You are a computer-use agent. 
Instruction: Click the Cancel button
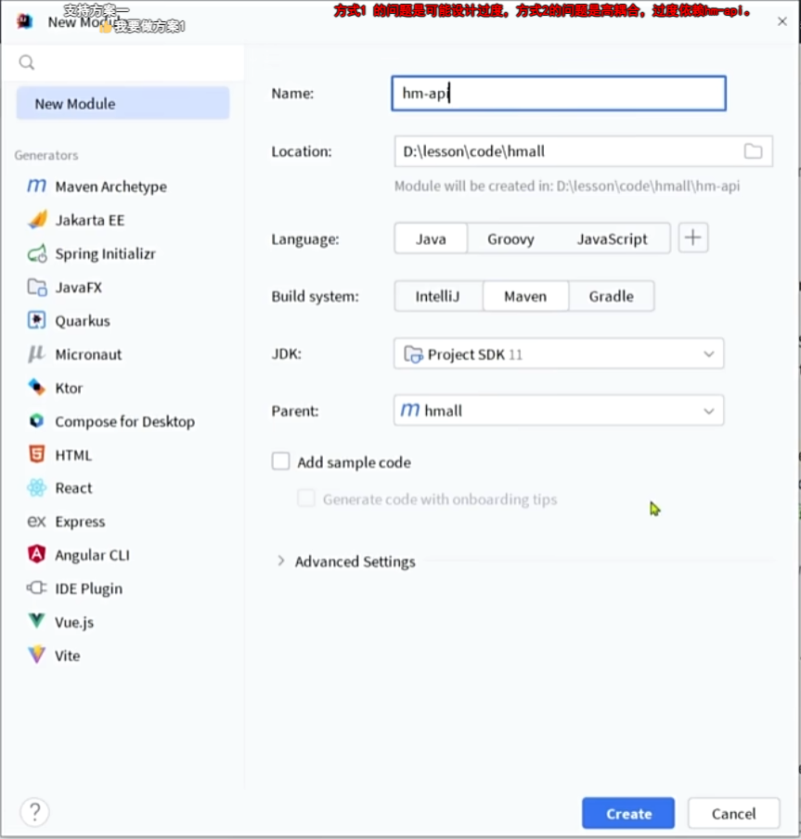[x=733, y=813]
